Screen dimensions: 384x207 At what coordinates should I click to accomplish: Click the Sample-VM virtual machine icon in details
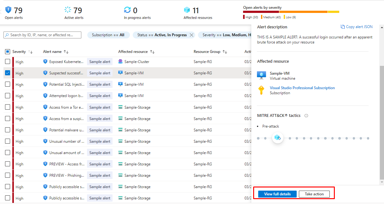click(261, 75)
